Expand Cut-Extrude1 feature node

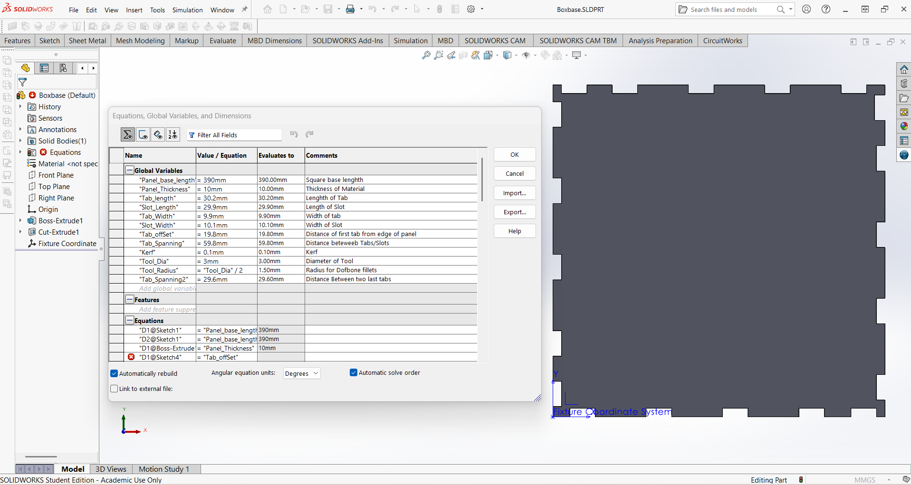pos(20,232)
